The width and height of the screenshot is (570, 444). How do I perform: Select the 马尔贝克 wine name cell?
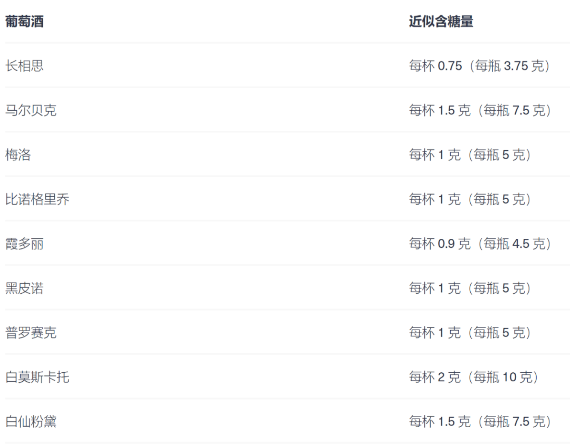click(31, 110)
